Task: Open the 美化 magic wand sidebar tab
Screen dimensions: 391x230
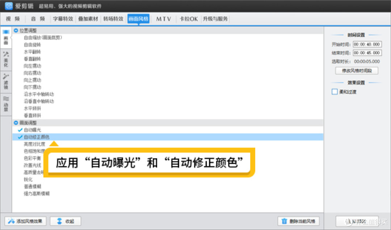Action: coord(6,59)
